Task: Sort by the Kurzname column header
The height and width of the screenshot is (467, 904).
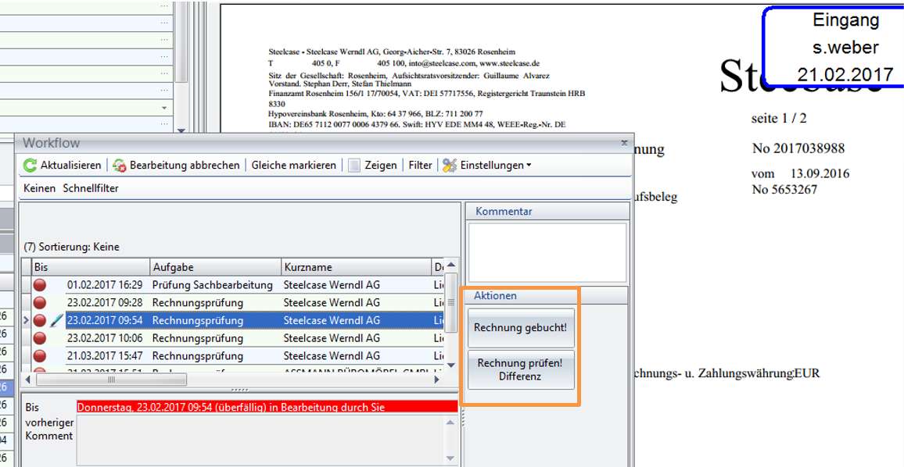Action: [356, 267]
